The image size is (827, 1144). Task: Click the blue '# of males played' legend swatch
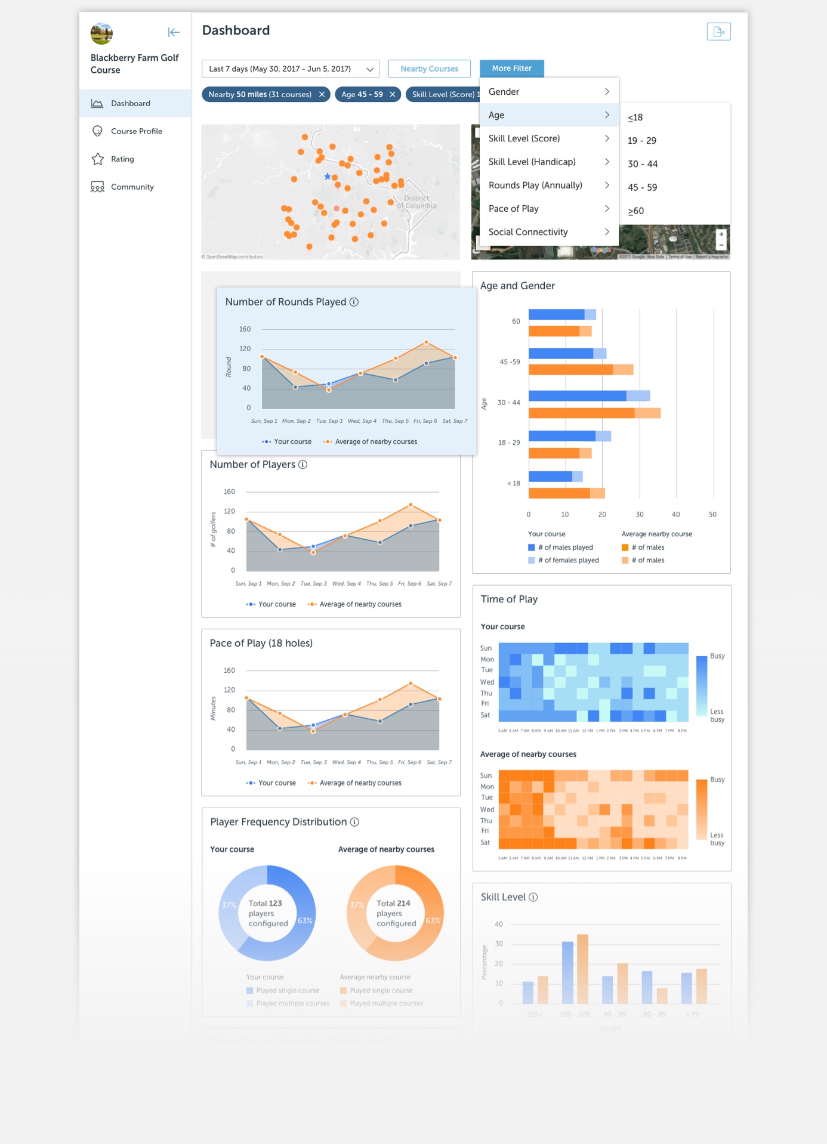click(x=532, y=548)
